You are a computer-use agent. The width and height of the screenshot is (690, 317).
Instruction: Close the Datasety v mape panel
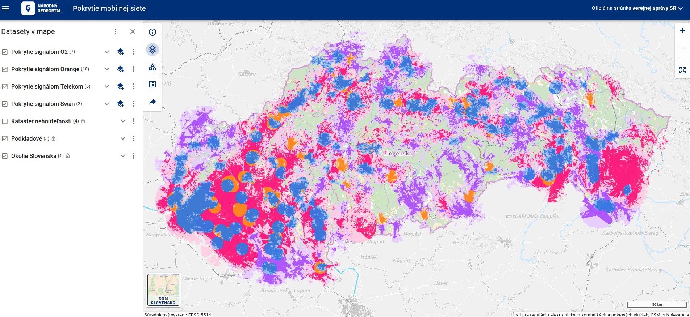pos(133,31)
